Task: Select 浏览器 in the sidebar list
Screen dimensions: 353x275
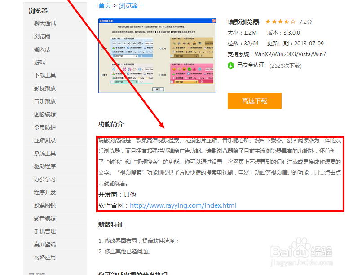Action: [x=42, y=36]
